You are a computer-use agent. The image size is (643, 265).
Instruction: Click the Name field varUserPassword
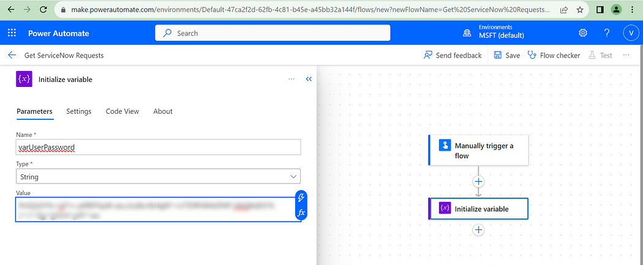pyautogui.click(x=158, y=147)
